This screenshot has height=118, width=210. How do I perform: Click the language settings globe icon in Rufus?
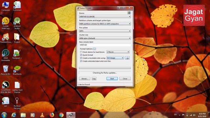click(129, 13)
